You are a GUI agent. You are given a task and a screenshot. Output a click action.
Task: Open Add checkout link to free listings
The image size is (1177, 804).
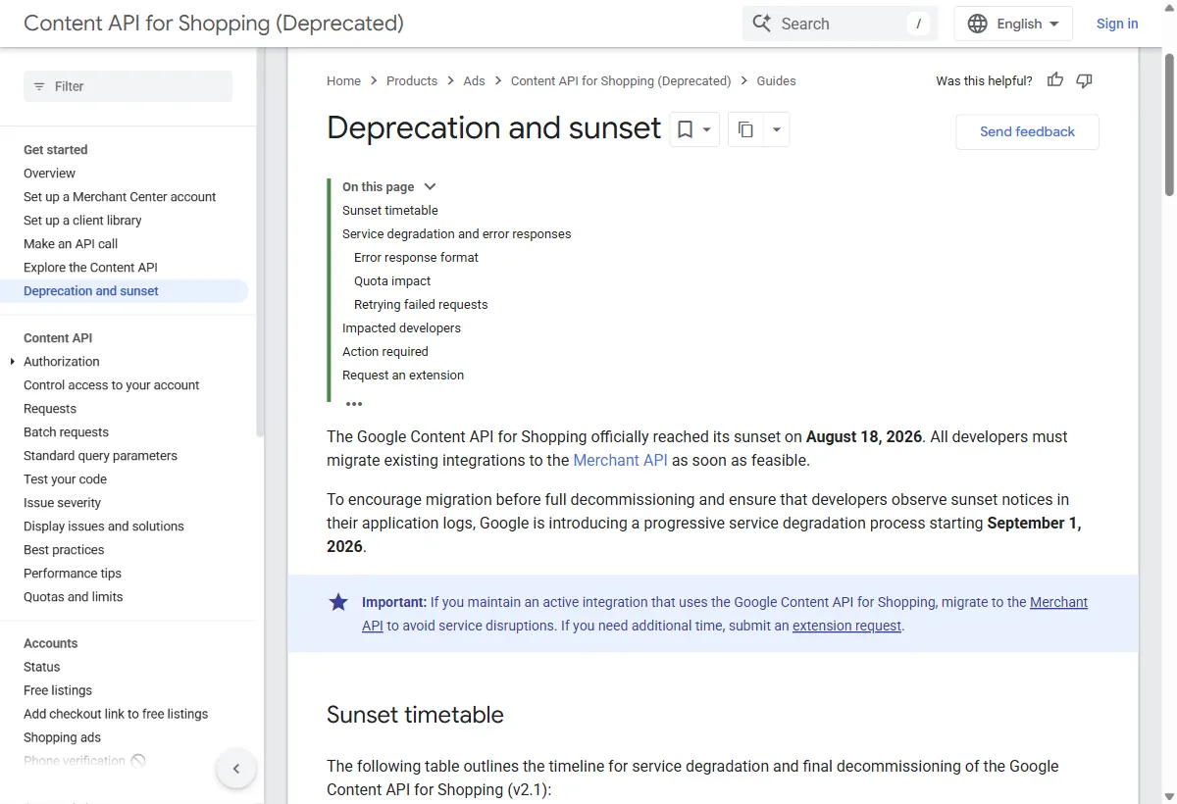pyautogui.click(x=116, y=714)
